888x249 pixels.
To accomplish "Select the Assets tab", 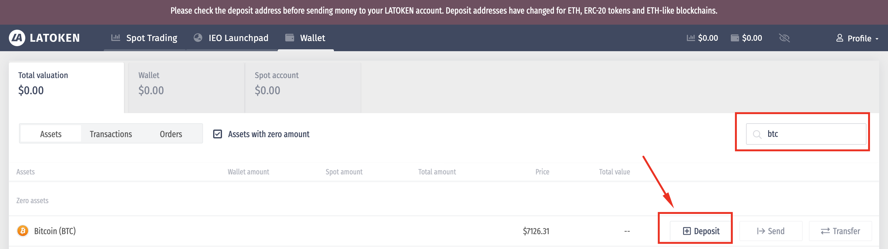I will [51, 134].
